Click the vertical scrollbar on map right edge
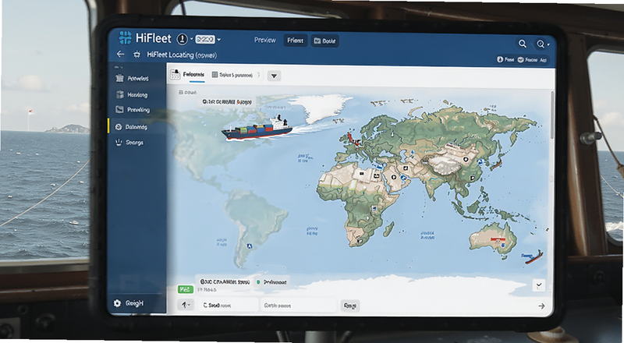Image resolution: width=624 pixels, height=343 pixels. tap(552, 115)
